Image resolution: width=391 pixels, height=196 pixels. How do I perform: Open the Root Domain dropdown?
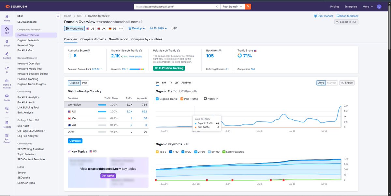pyautogui.click(x=233, y=7)
